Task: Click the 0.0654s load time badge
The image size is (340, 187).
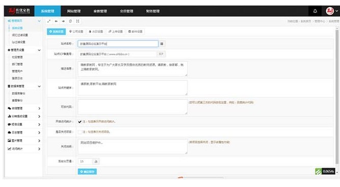Action: tap(328, 172)
